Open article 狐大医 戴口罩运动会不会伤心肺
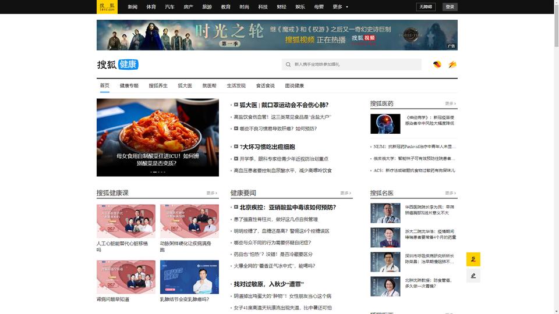This screenshot has height=314, width=559. pyautogui.click(x=284, y=105)
